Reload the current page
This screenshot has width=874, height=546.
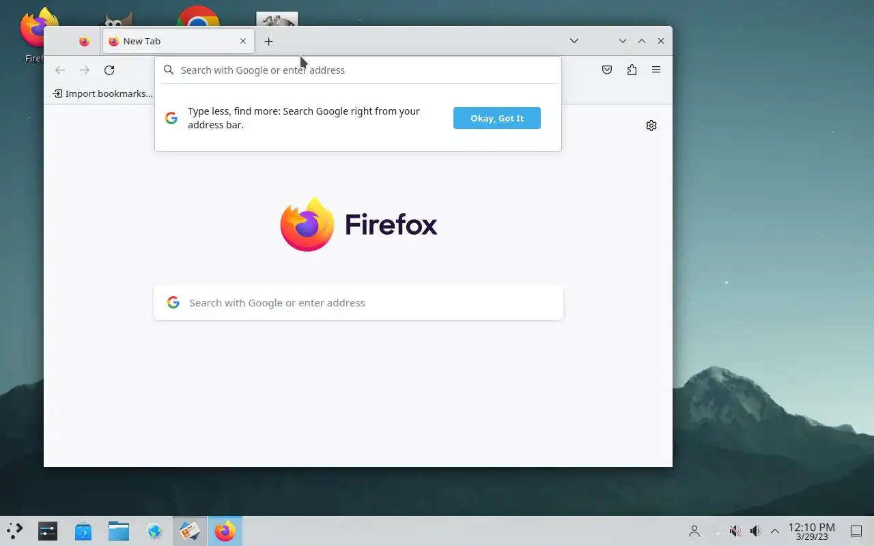click(x=109, y=70)
